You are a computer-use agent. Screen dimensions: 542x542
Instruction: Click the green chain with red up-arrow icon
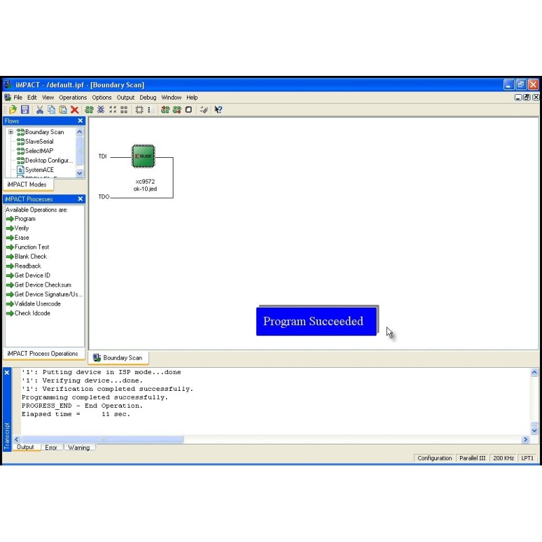[165, 110]
